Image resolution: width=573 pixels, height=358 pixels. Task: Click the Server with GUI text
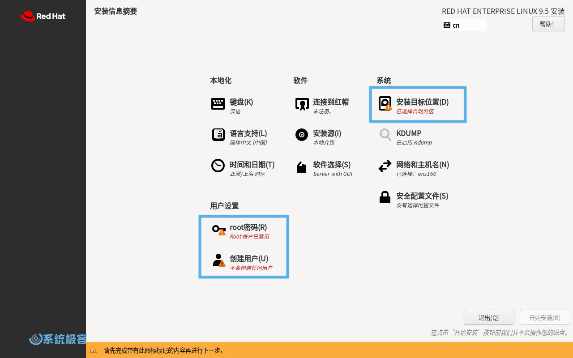coord(333,174)
